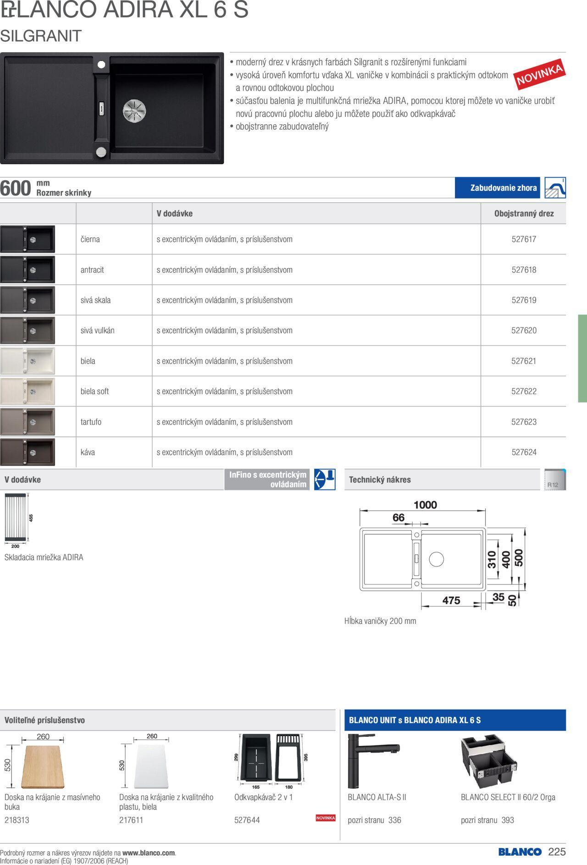587x865 pixels.
Task: Choose the káva colour sink thumbnail
Action: (x=28, y=452)
